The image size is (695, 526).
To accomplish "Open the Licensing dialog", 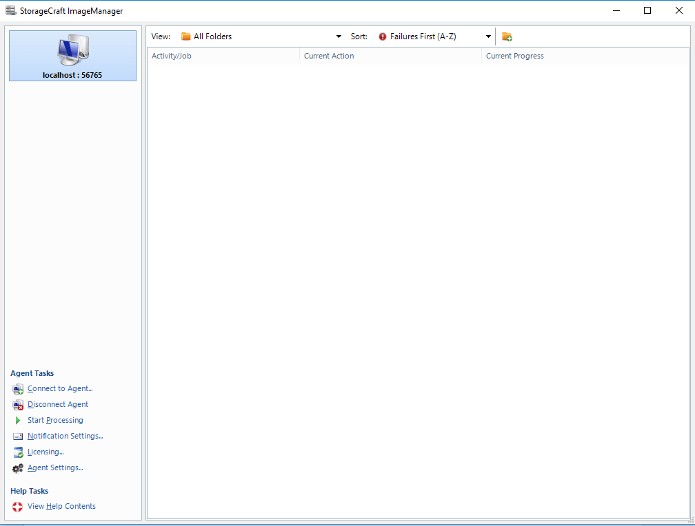I will [46, 452].
